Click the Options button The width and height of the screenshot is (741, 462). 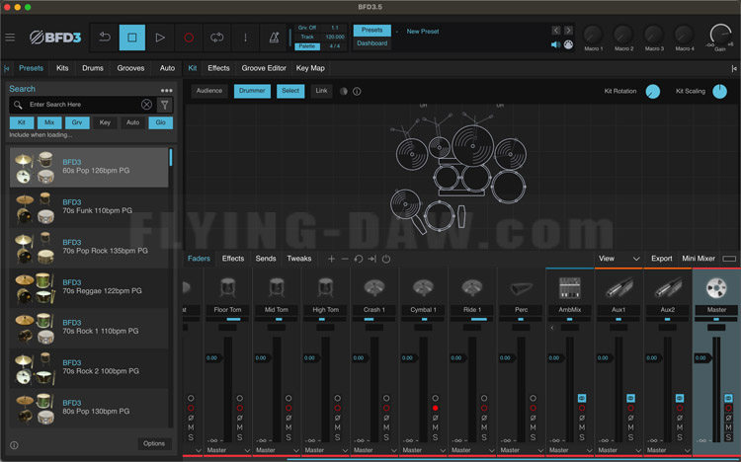pos(154,443)
